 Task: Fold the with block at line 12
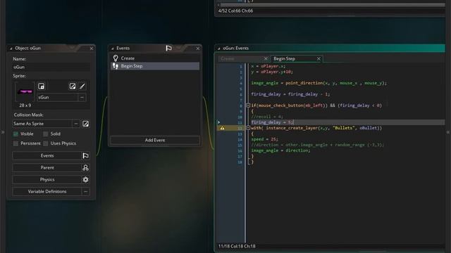(x=248, y=128)
